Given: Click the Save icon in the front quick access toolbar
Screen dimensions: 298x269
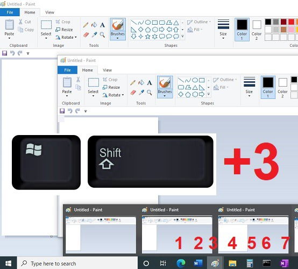Looking at the screenshot, I should pyautogui.click(x=62, y=111).
